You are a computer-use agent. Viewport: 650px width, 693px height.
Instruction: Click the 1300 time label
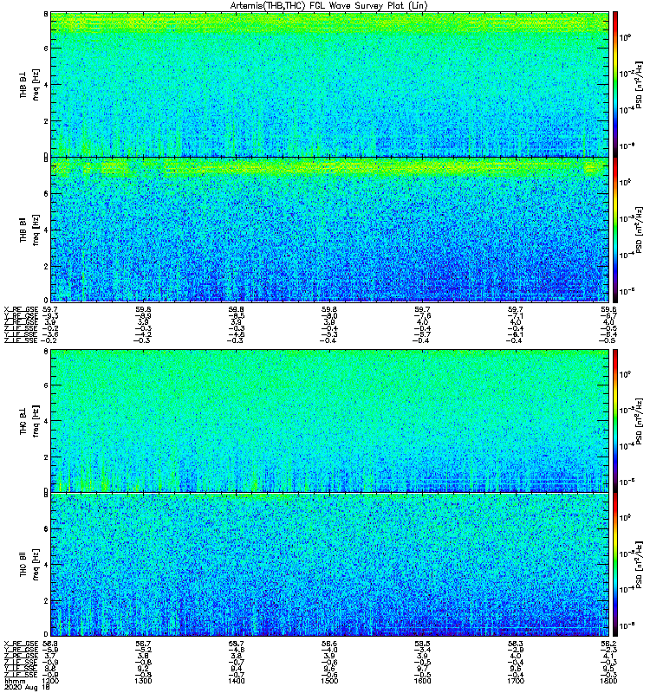point(143,681)
